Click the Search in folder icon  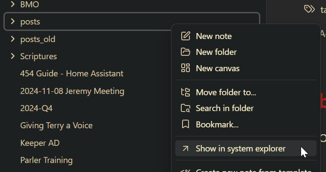(186, 108)
